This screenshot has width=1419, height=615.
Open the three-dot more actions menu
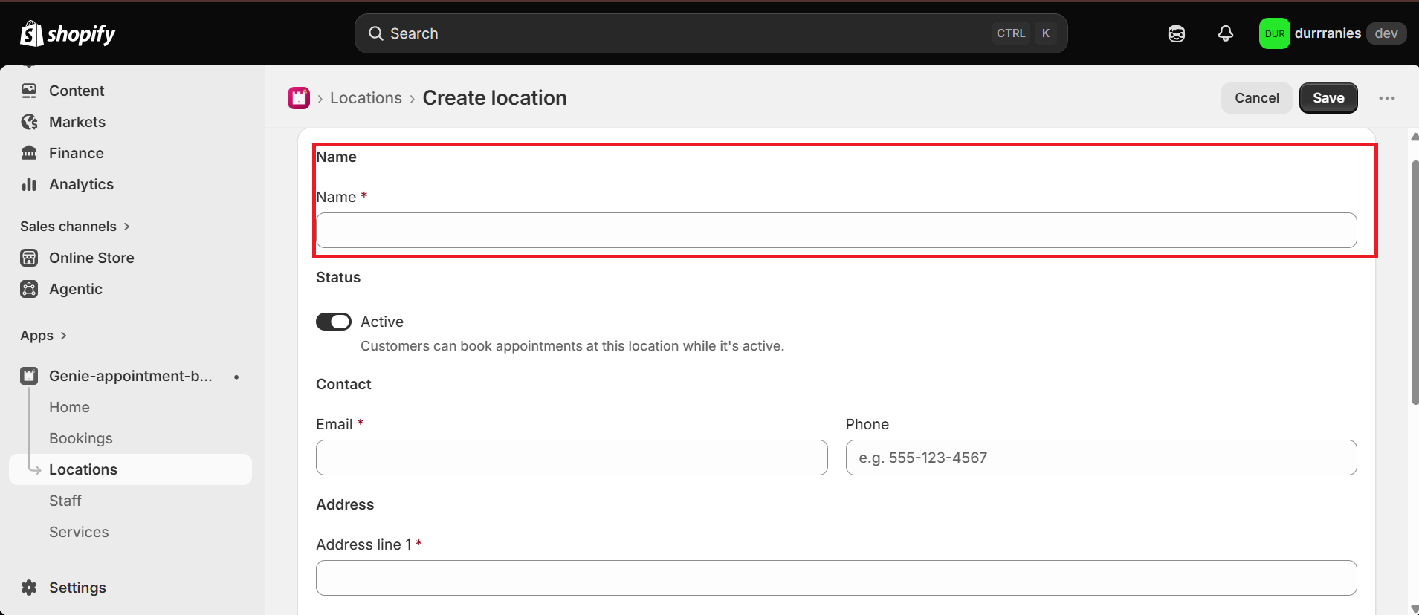click(x=1387, y=98)
